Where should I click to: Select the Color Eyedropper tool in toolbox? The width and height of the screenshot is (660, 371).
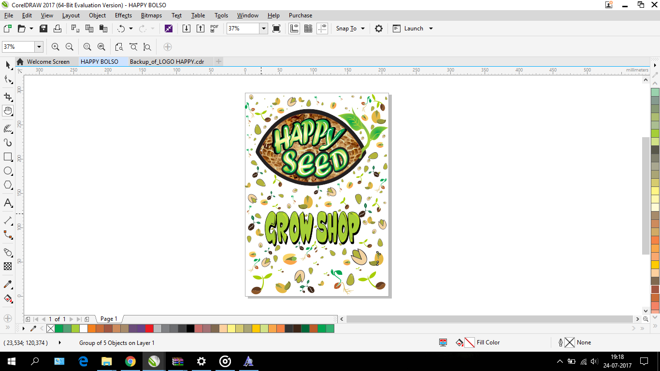[x=8, y=284]
